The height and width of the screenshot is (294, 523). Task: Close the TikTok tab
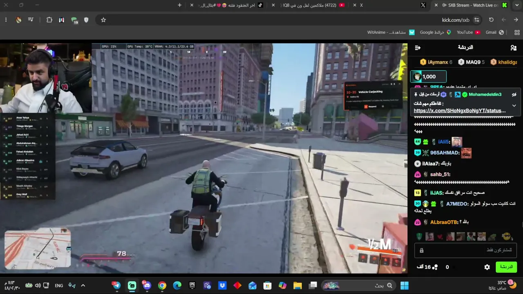coord(192,5)
